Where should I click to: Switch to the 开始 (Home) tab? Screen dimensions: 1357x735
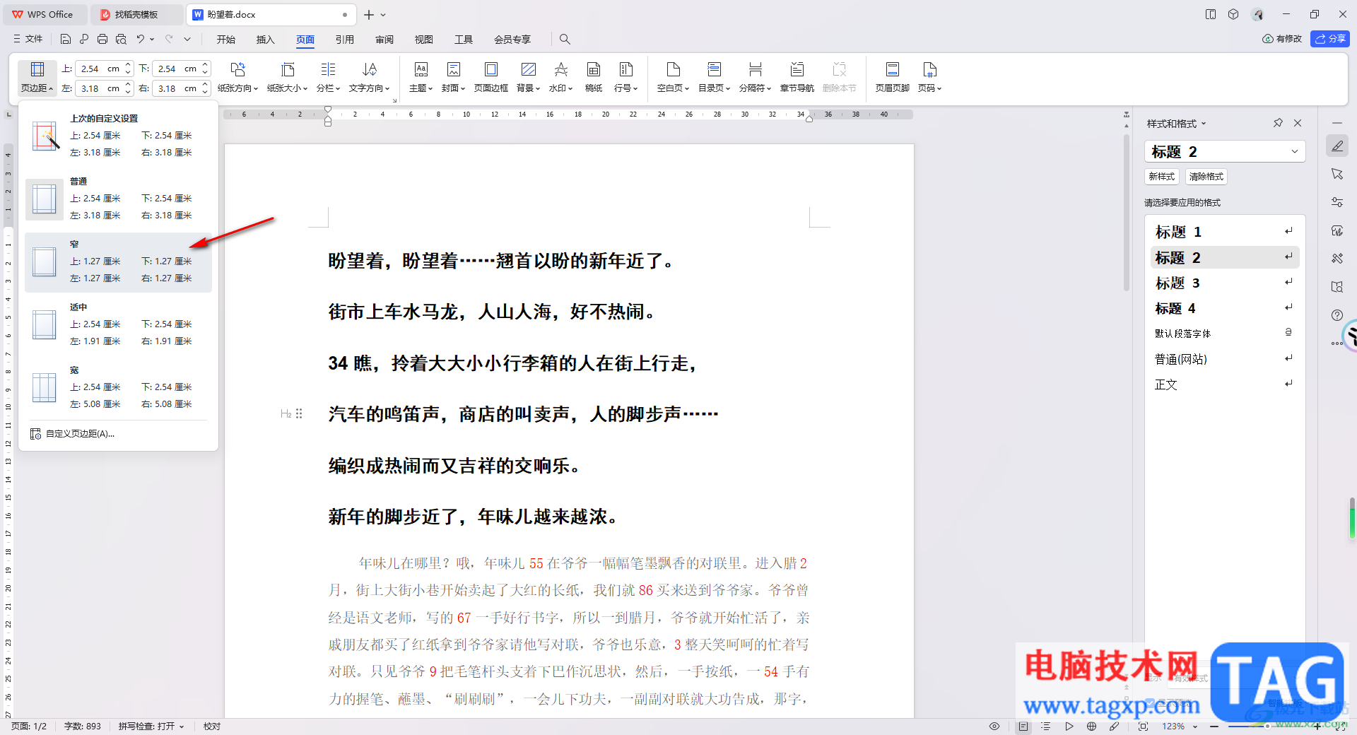pos(226,40)
